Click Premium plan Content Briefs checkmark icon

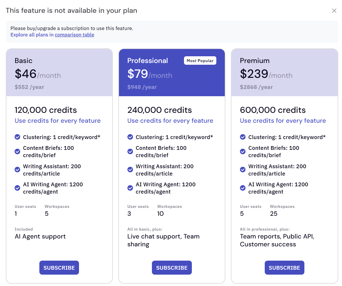(243, 152)
